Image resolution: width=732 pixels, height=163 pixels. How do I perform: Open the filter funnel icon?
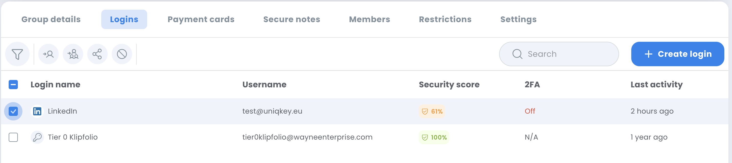[17, 54]
